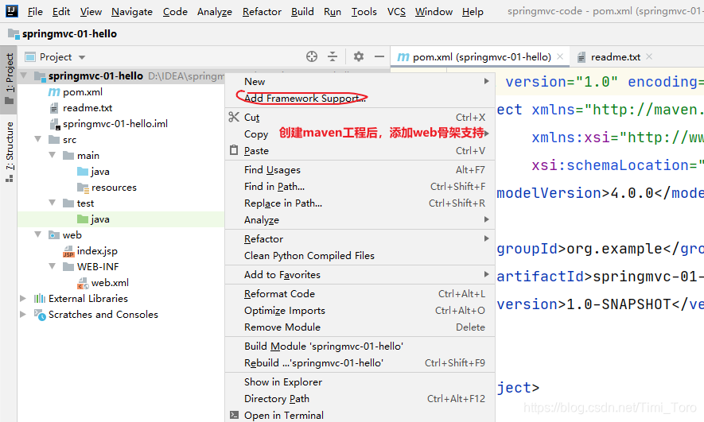Click the groupId line in pom.xml editor
704x422 pixels.
point(601,249)
